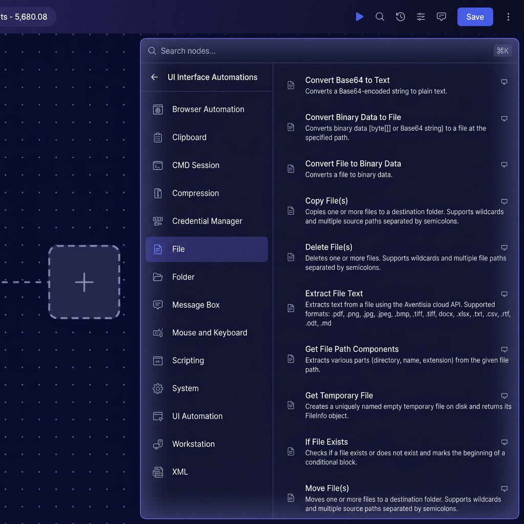Image resolution: width=524 pixels, height=524 pixels.
Task: Open the XML category
Action: (207, 472)
